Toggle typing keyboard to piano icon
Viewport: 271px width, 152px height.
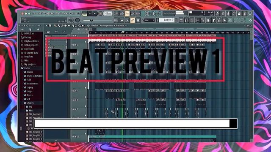point(116,20)
